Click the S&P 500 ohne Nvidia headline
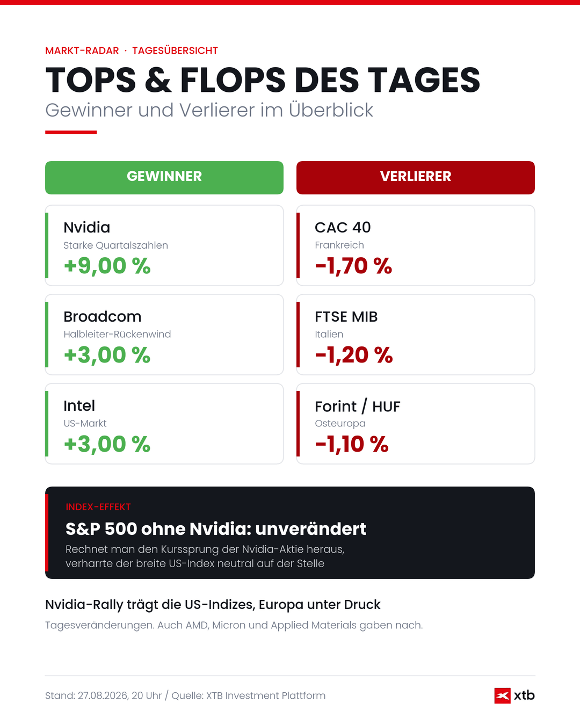 click(216, 529)
